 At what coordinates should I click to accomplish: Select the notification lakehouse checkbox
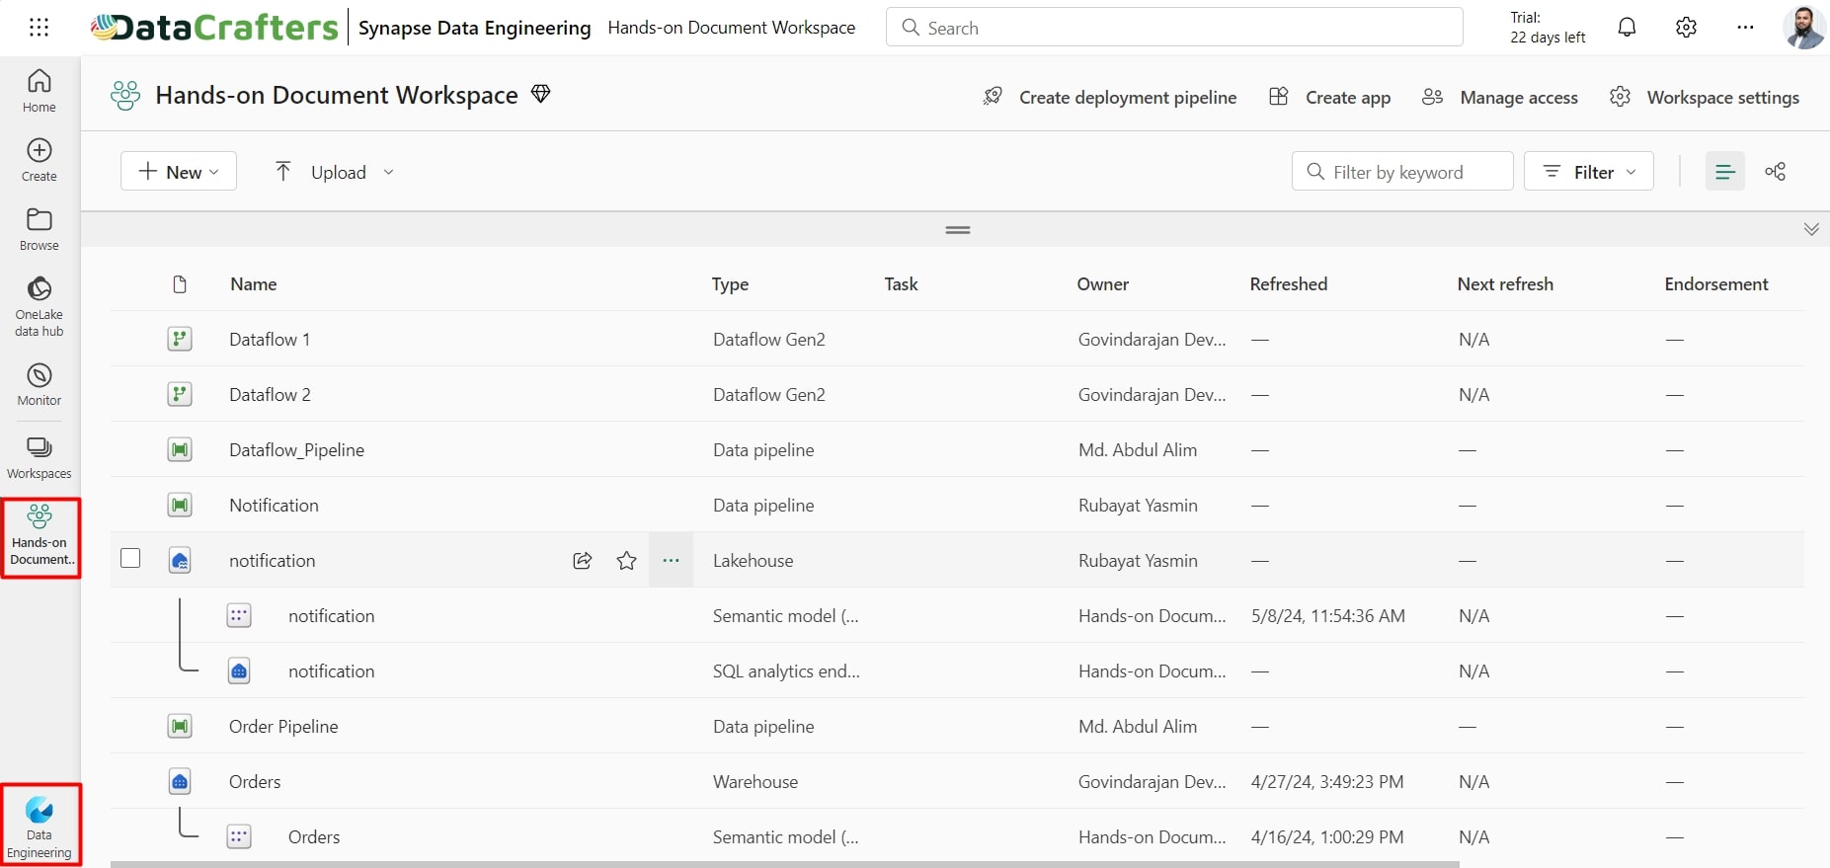pyautogui.click(x=130, y=559)
